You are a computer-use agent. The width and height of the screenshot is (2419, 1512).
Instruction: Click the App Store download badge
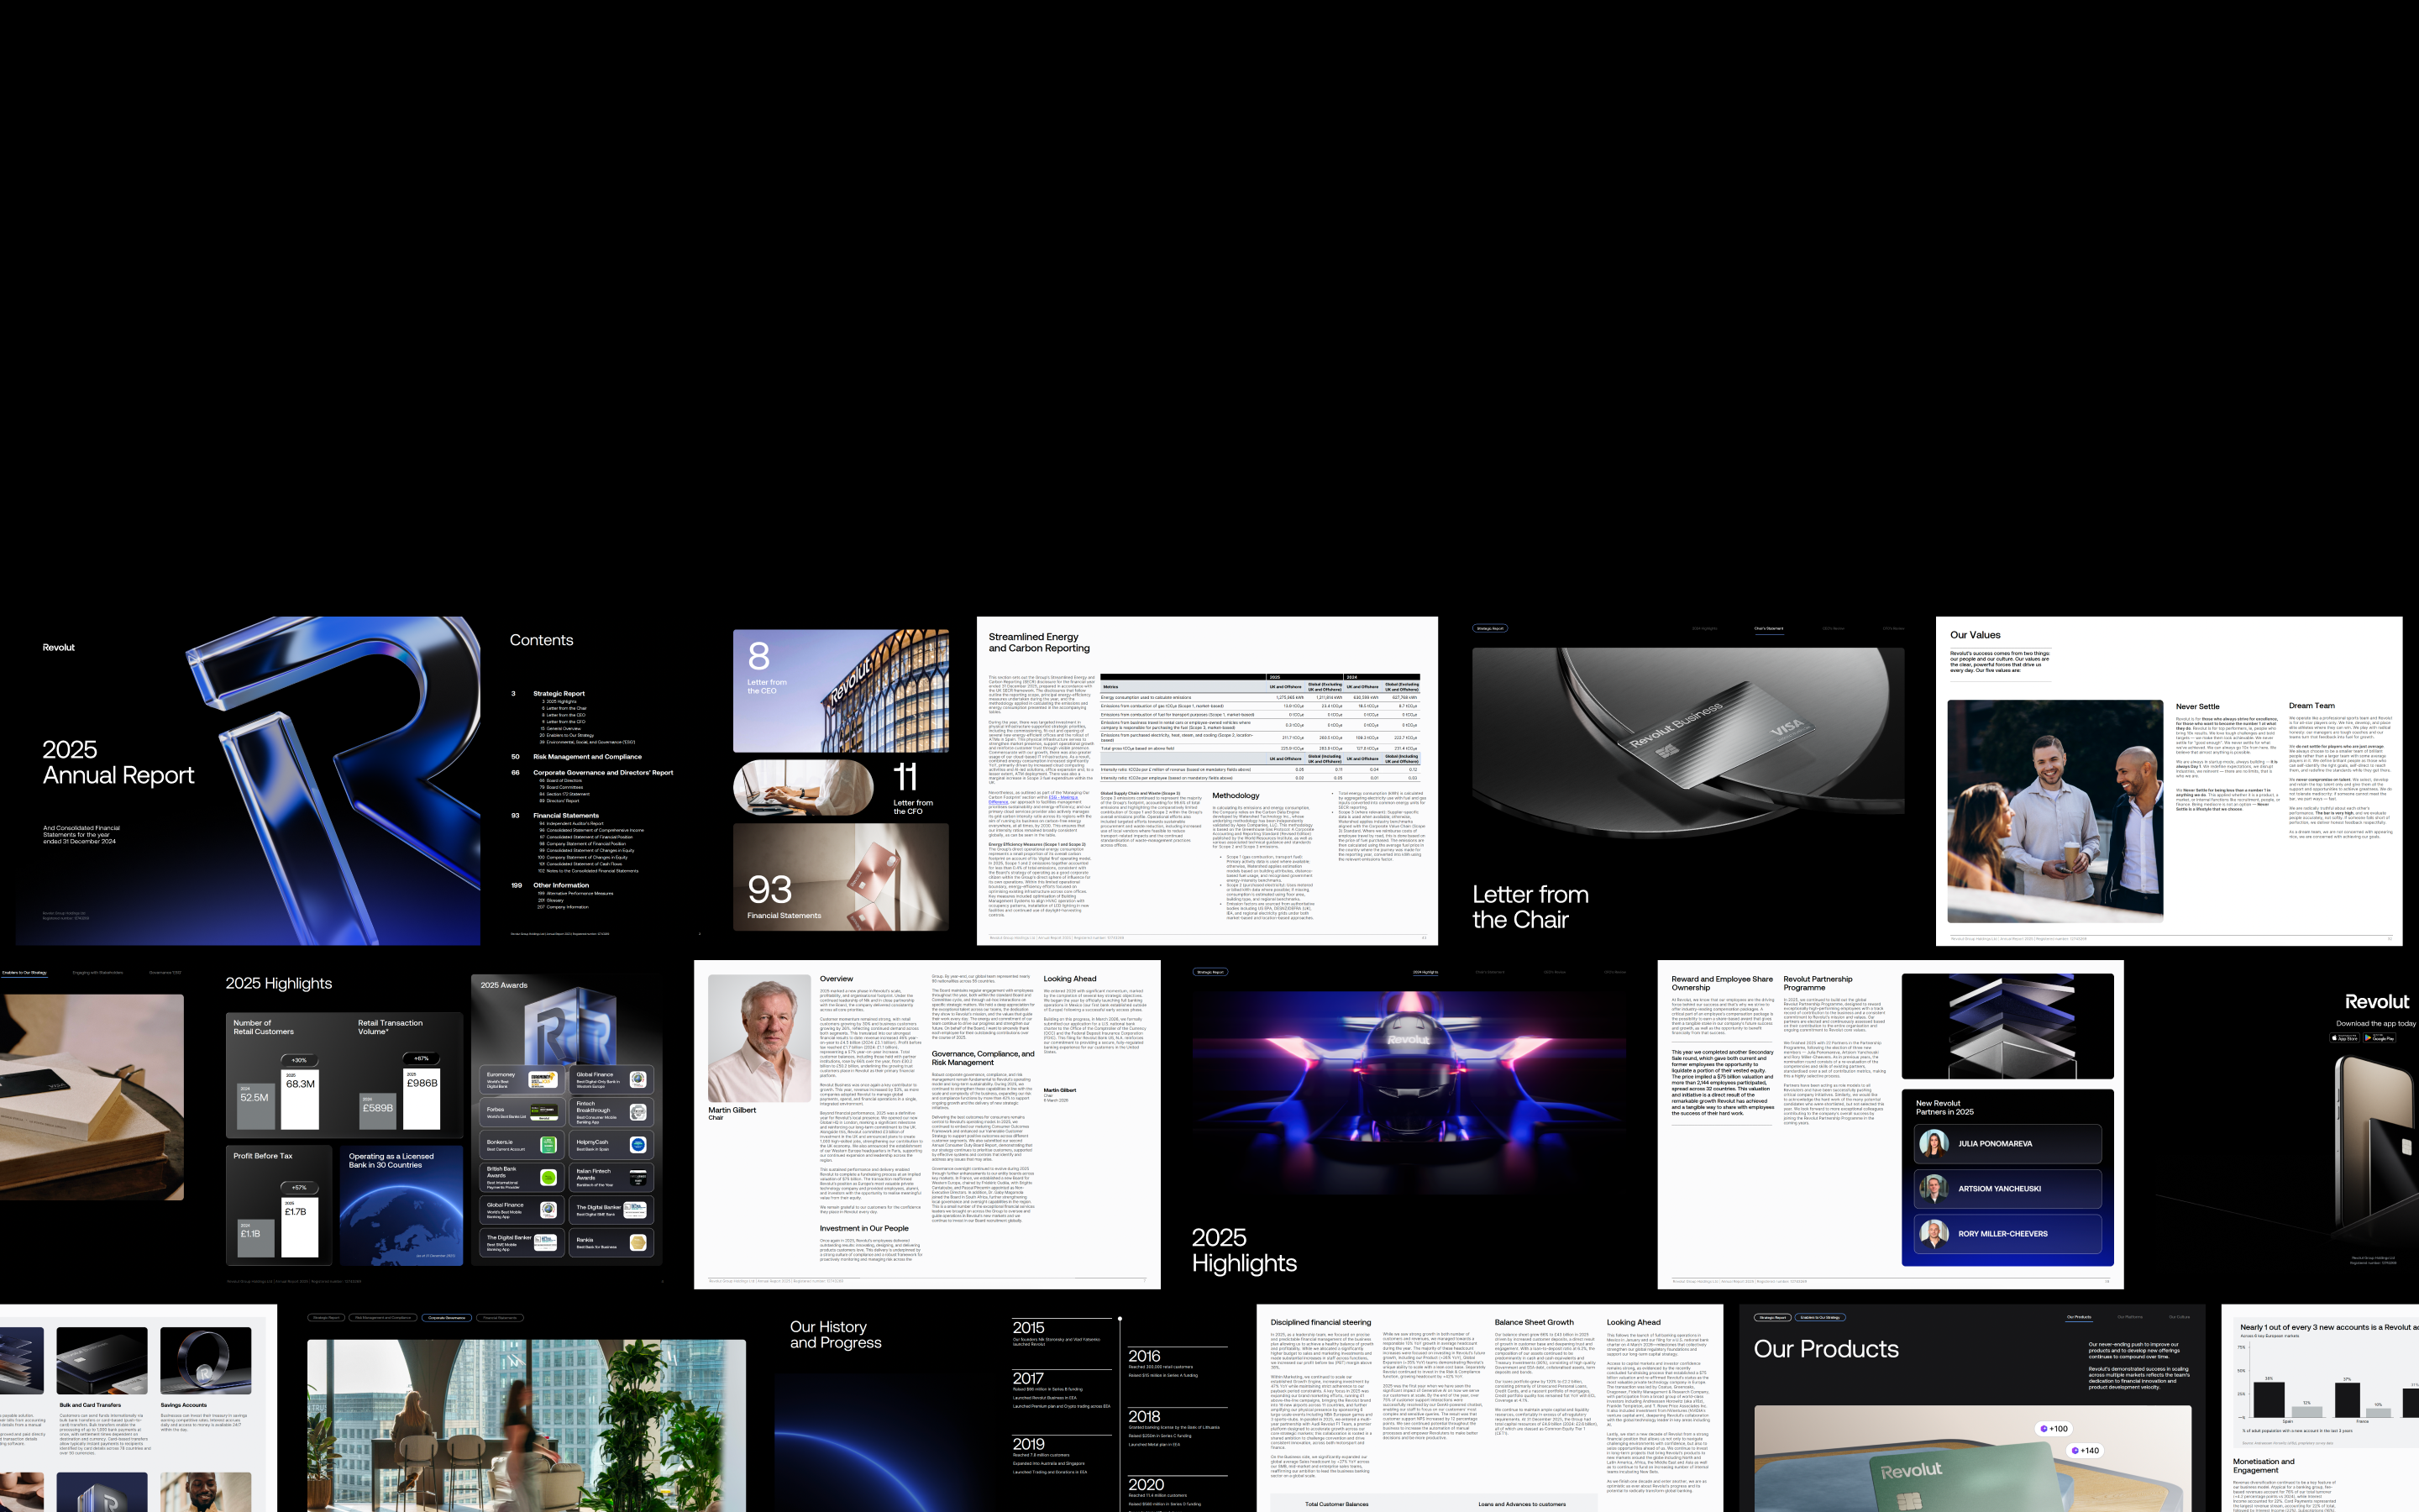2344,1038
